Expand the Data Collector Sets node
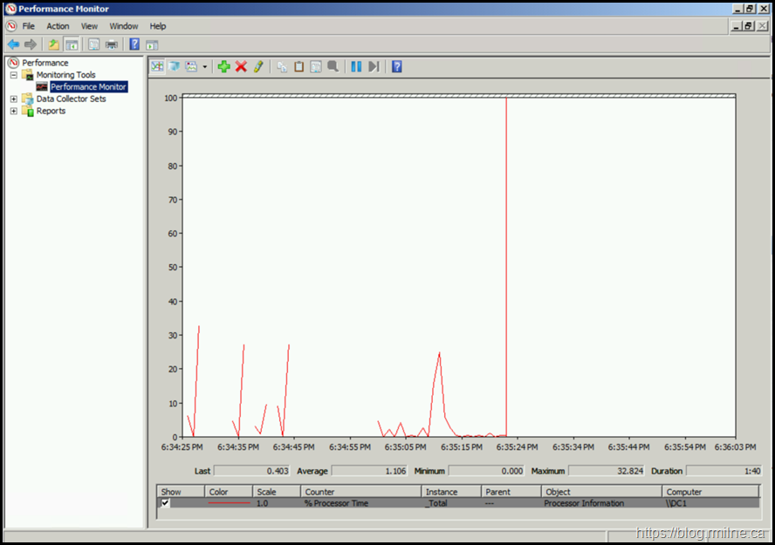 (14, 99)
